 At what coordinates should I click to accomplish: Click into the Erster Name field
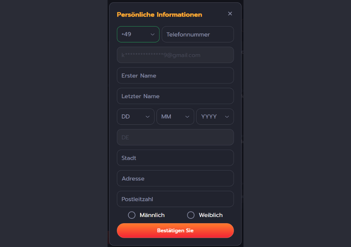click(175, 75)
